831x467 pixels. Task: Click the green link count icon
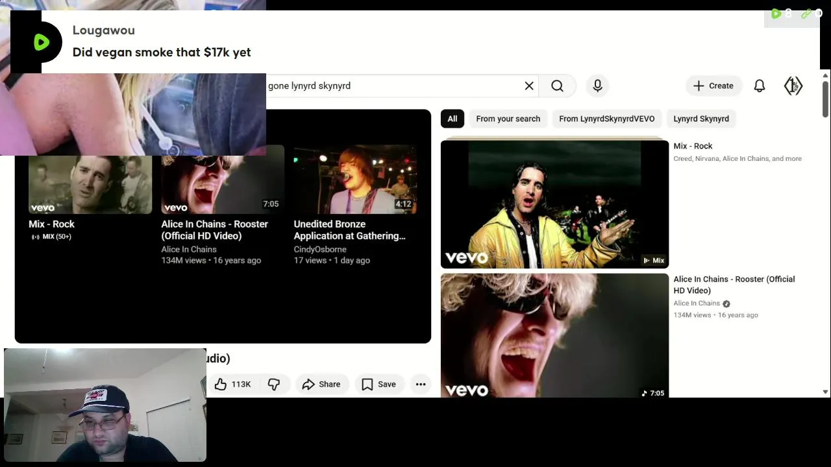pos(806,14)
